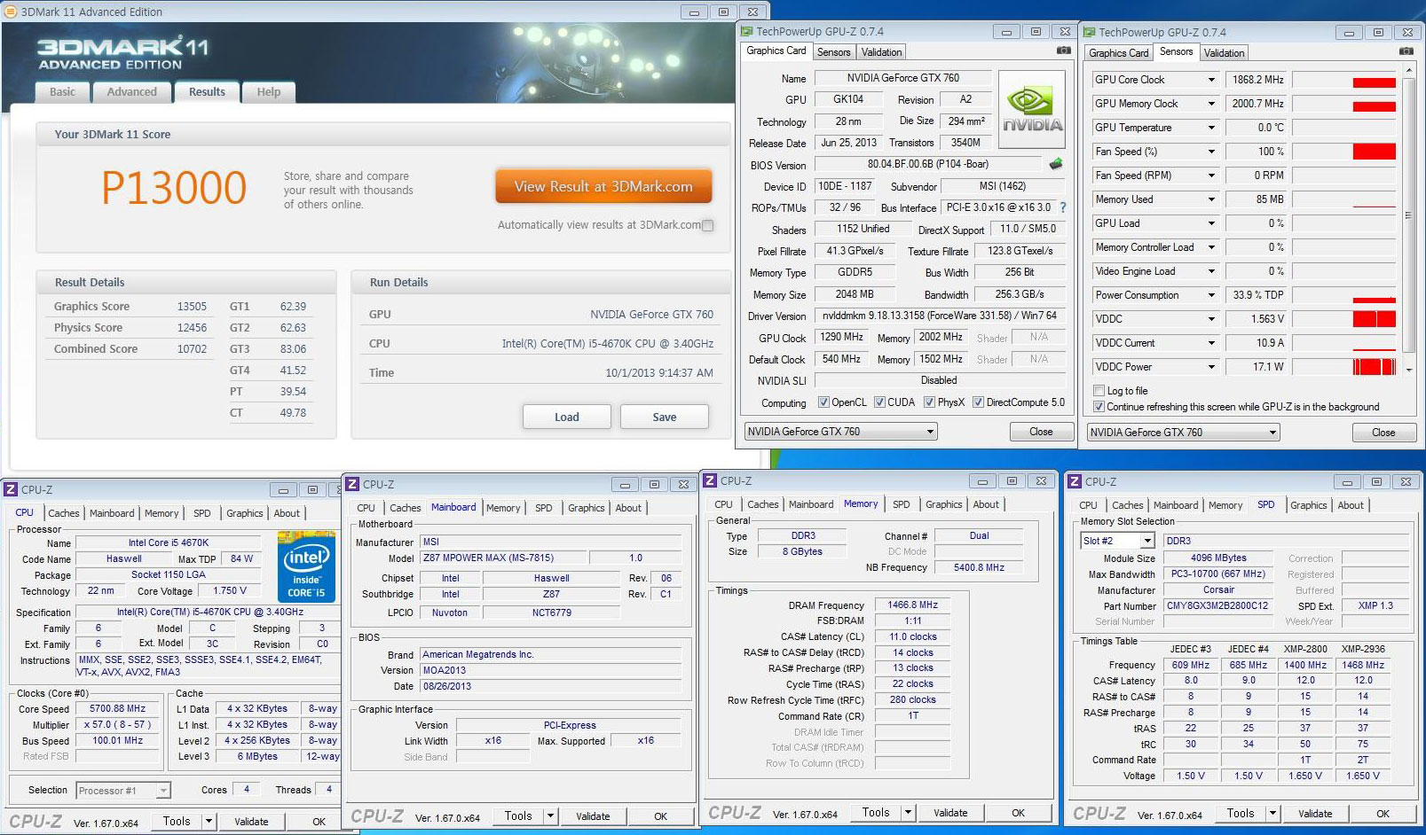This screenshot has height=835, width=1426.
Task: Open the Slot #2 memory slot dropdown
Action: tap(1146, 541)
